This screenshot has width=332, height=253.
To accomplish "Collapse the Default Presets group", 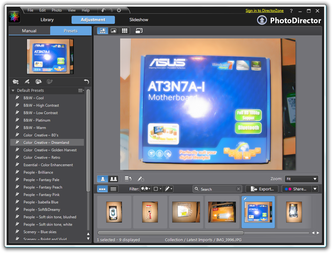I will click(x=13, y=91).
